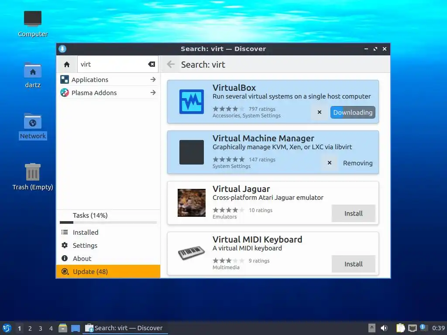This screenshot has width=447, height=335.
Task: Open the volume control tray icon
Action: [384, 328]
